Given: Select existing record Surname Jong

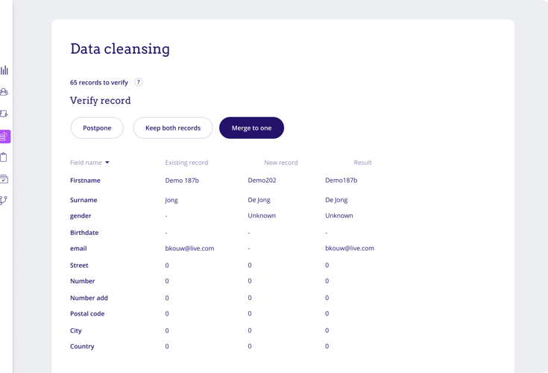Looking at the screenshot, I should point(171,200).
